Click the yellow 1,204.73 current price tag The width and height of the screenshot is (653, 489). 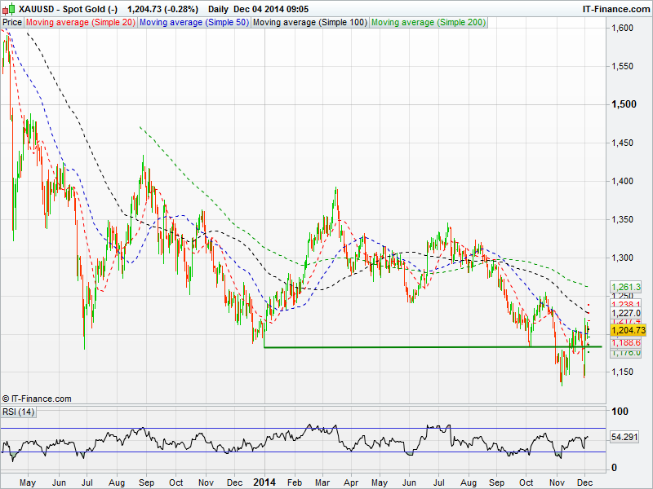click(x=628, y=330)
